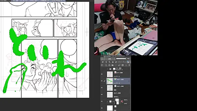Create a new vector layer
Image resolution: width=197 pixels, height=111 pixels.
109,65
